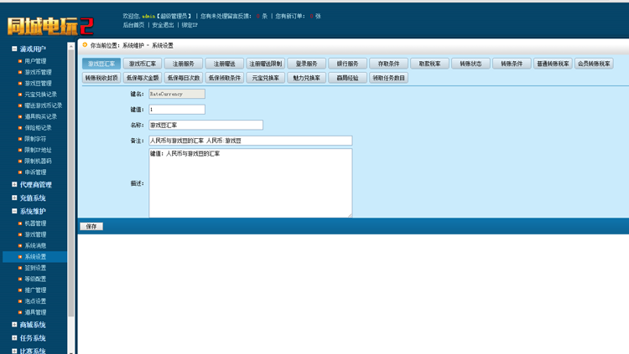629x354 pixels.
Task: Click the 保存 button
Action: click(91, 226)
